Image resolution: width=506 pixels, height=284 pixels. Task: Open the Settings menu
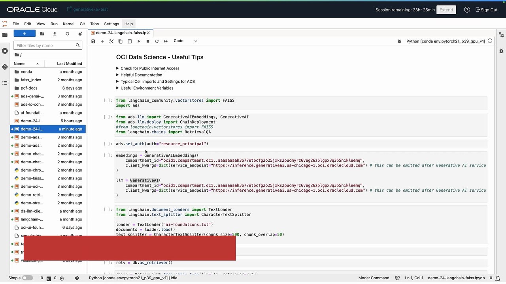tap(111, 24)
